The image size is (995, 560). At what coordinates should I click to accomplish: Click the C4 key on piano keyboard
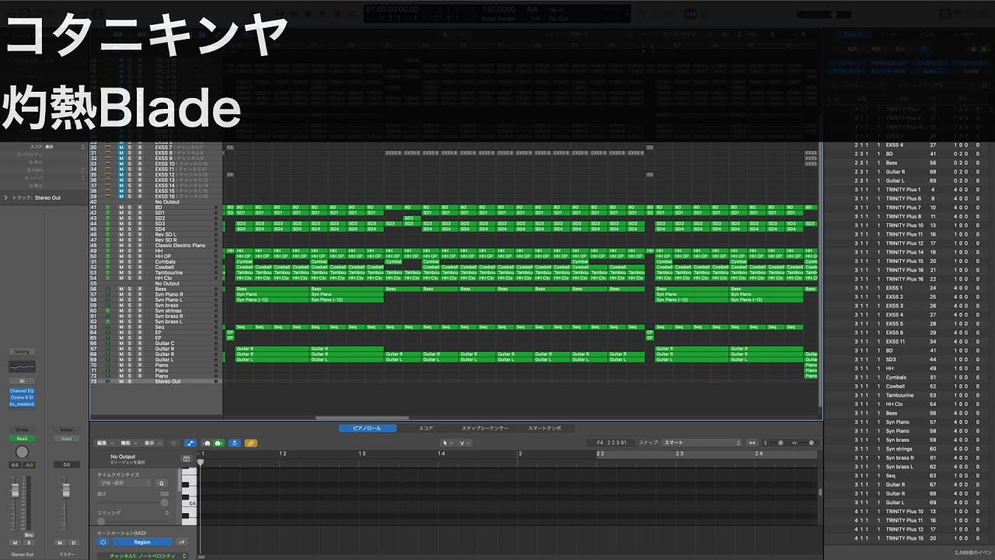189,504
